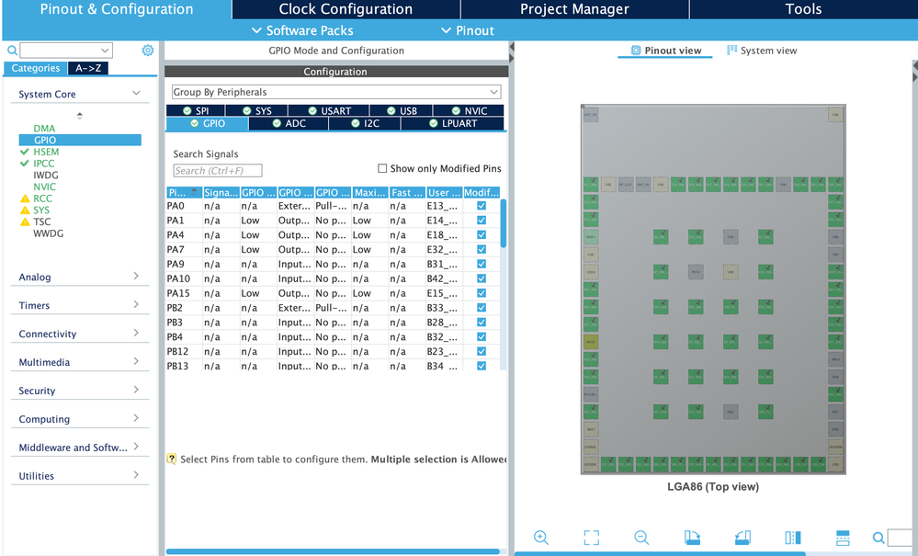Select IWDG in System Core list
918x556 pixels.
coord(46,175)
